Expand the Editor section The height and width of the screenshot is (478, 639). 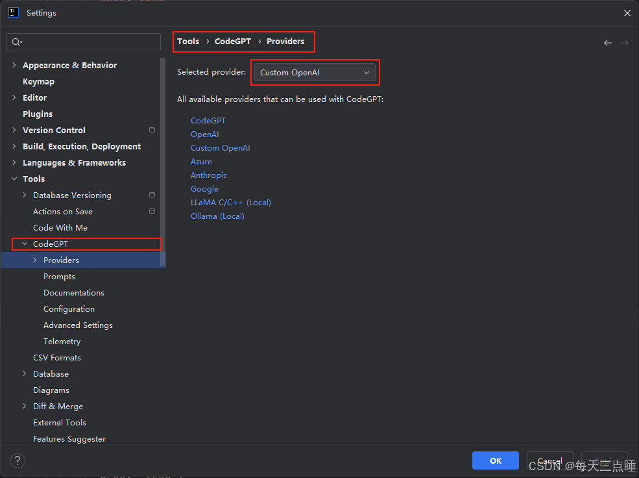tap(14, 97)
